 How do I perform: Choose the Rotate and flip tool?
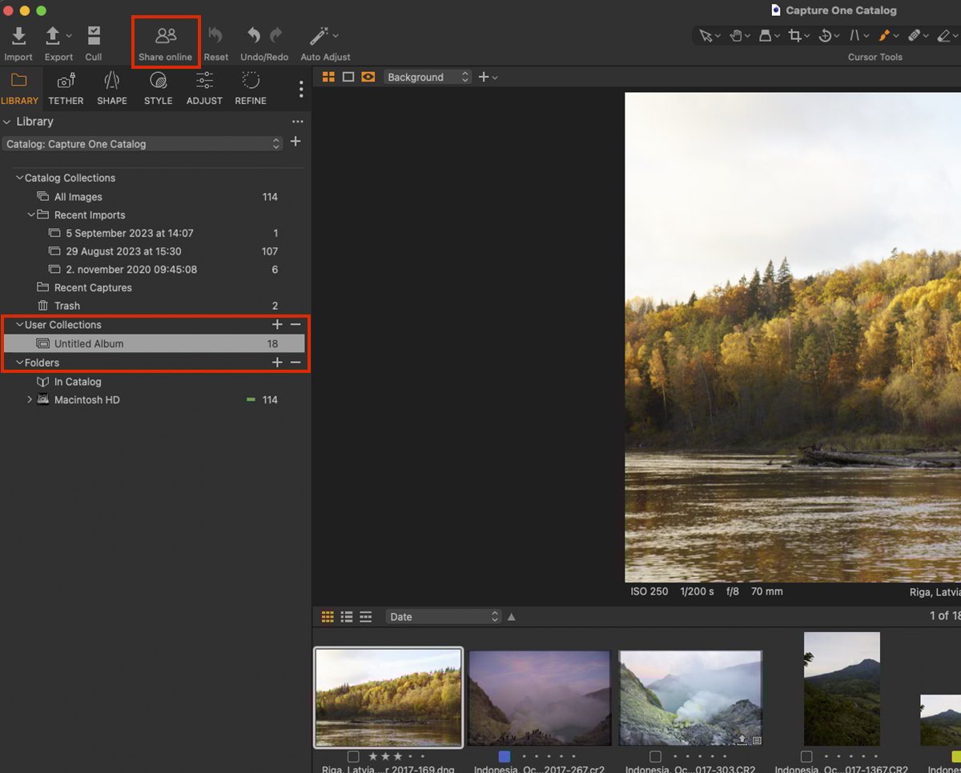pos(826,36)
